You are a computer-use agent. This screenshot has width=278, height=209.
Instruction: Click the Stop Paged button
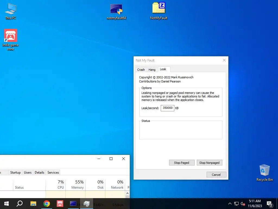pyautogui.click(x=182, y=163)
